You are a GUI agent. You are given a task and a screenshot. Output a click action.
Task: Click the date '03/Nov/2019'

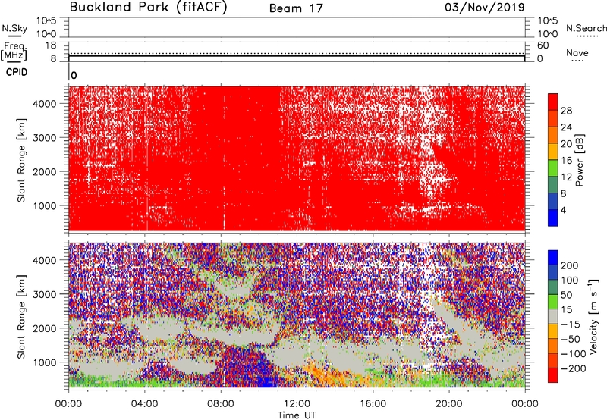pyautogui.click(x=485, y=8)
